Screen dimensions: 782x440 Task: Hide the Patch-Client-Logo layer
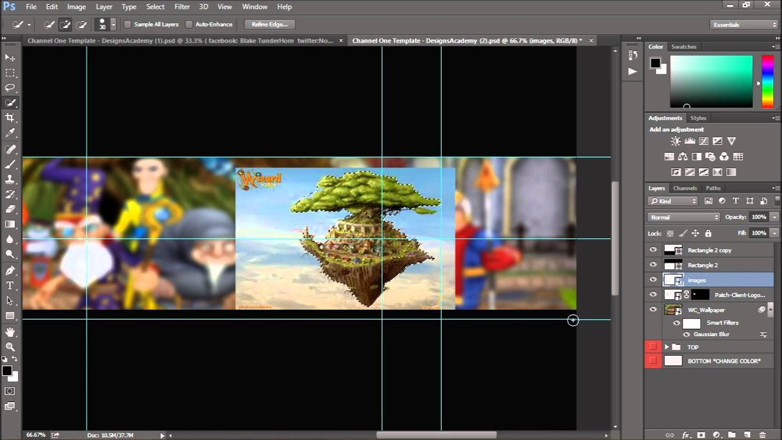pyautogui.click(x=653, y=295)
